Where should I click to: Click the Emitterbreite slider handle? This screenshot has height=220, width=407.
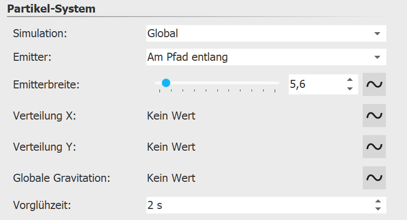[166, 83]
